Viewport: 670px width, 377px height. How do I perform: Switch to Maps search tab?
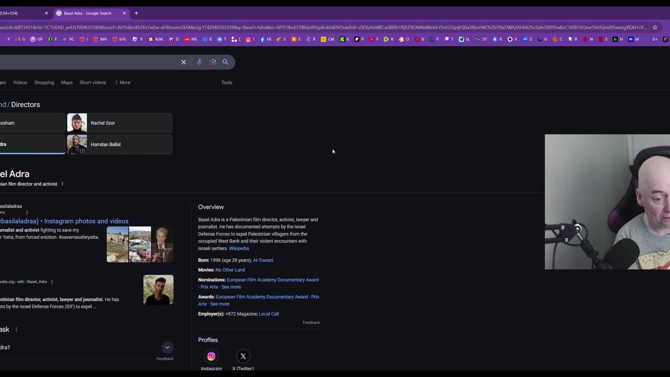(x=66, y=82)
